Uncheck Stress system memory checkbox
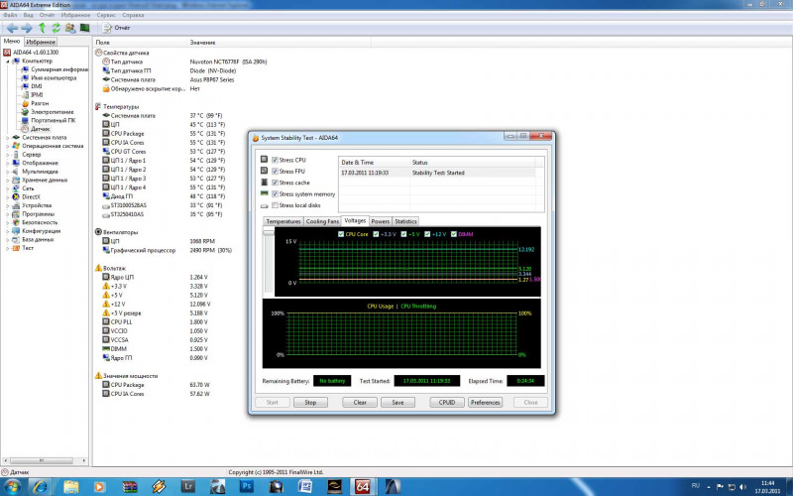The height and width of the screenshot is (496, 793). tap(276, 194)
